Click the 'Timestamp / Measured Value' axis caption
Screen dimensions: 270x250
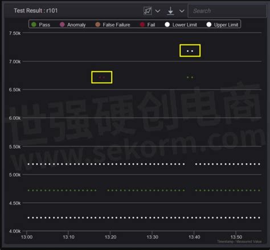tap(239, 241)
